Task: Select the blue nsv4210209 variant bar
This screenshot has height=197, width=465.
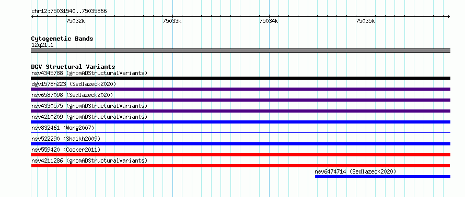Action: click(x=241, y=122)
